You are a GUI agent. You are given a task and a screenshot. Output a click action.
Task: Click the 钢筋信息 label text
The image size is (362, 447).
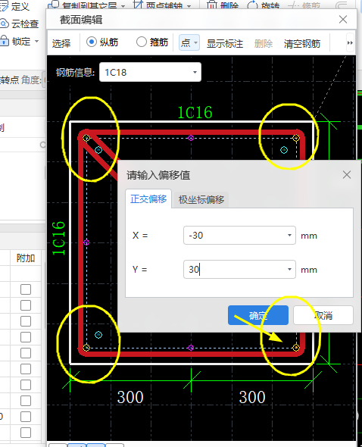pos(75,73)
